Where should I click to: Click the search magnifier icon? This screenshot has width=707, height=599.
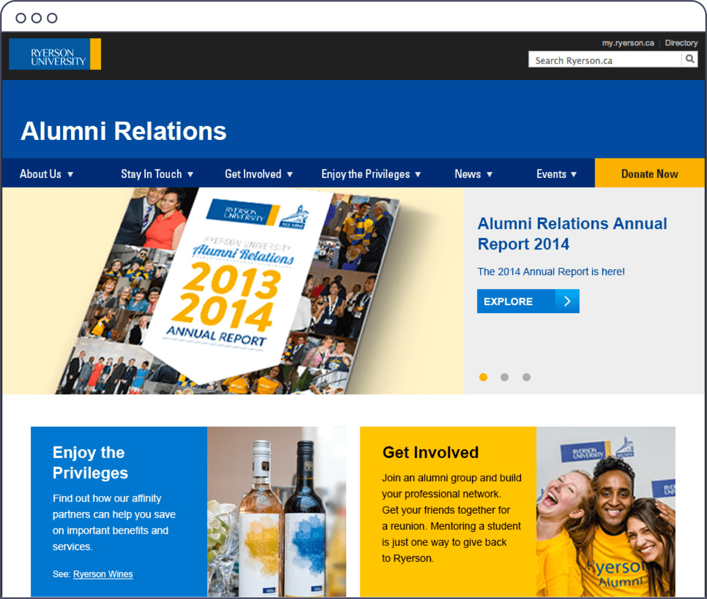pos(690,59)
